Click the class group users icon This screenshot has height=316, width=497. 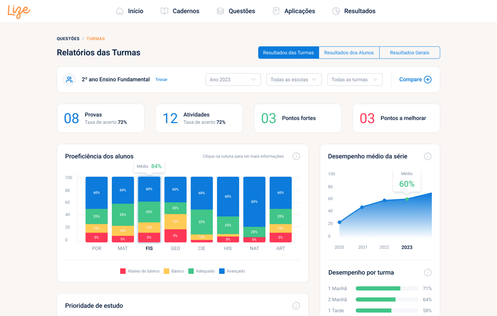point(69,79)
